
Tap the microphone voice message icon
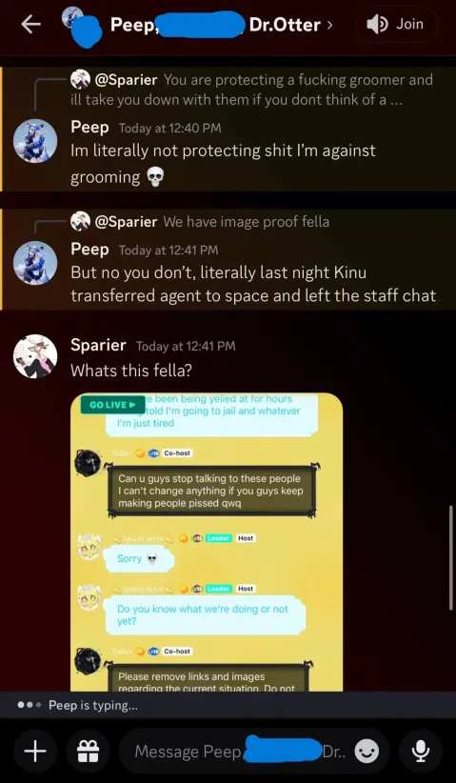click(x=421, y=751)
